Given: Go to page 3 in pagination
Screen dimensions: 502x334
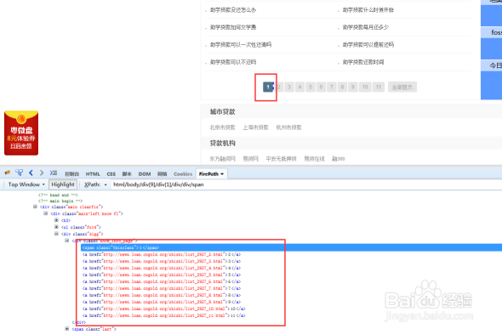Looking at the screenshot, I should coord(289,87).
